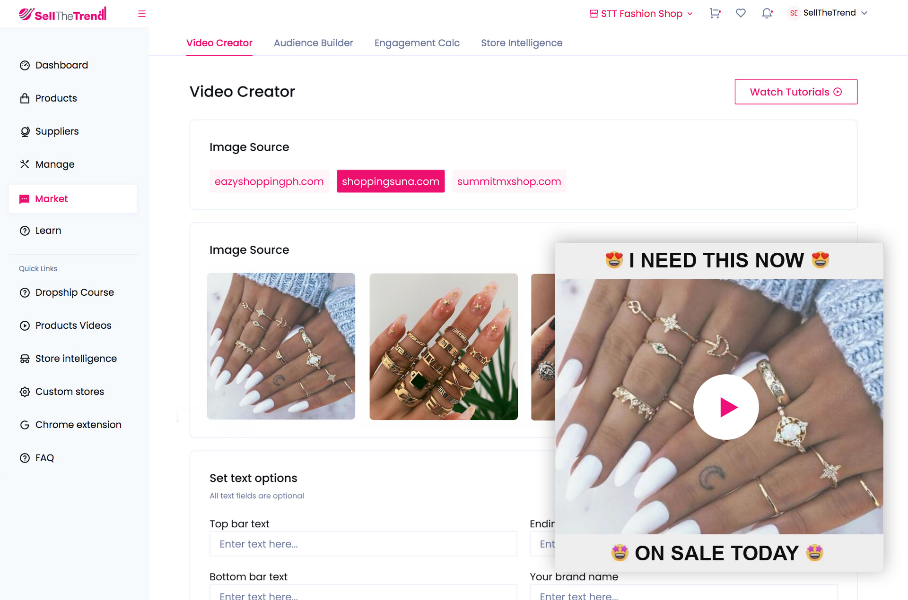Screen dimensions: 908x600
Task: Open the STT Fashion Shop dropdown
Action: [640, 13]
